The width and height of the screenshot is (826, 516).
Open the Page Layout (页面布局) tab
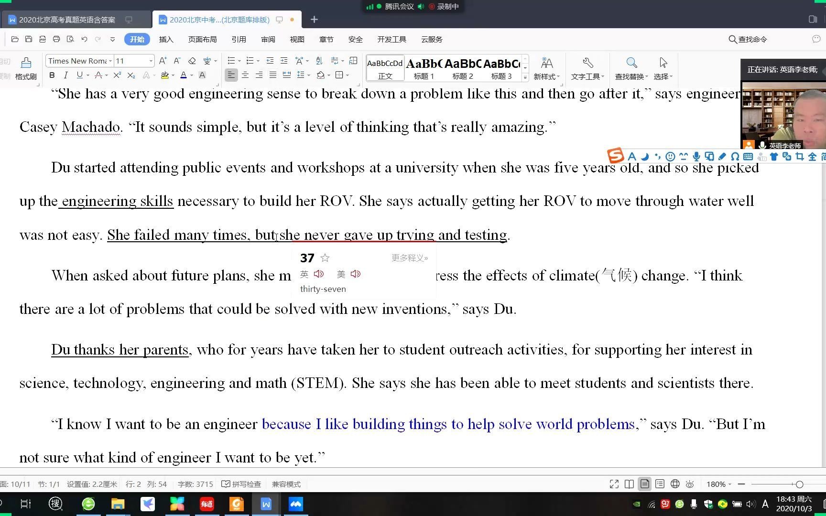(x=202, y=39)
